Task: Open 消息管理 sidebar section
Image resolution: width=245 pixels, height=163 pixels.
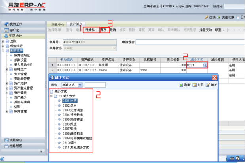Action: 23,146
